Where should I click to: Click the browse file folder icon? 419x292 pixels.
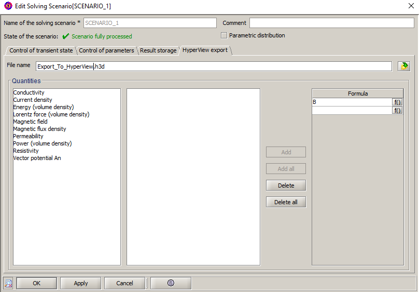coord(403,66)
